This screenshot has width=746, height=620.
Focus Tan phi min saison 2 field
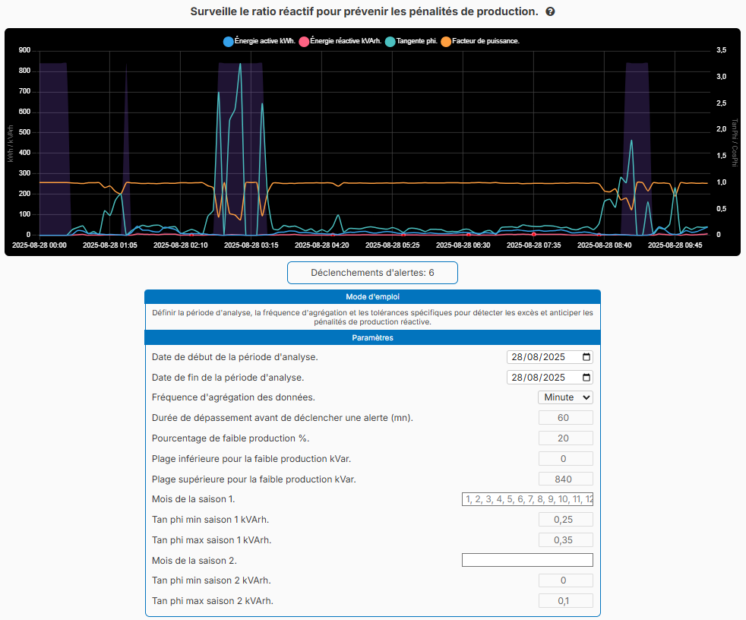(x=566, y=580)
